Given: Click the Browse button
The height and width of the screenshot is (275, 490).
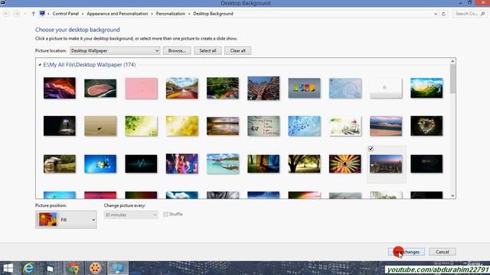Looking at the screenshot, I should 177,50.
